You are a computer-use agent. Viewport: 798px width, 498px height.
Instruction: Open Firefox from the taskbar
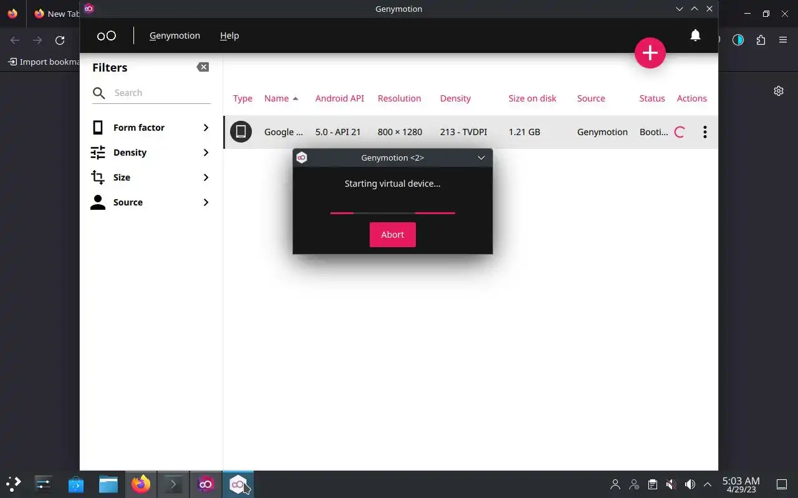click(141, 484)
